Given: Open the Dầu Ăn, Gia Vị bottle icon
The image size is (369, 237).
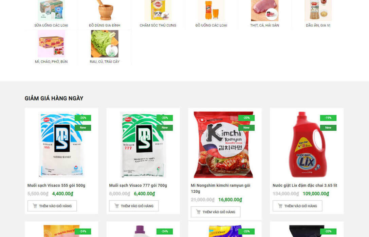Looking at the screenshot, I should tap(318, 10).
